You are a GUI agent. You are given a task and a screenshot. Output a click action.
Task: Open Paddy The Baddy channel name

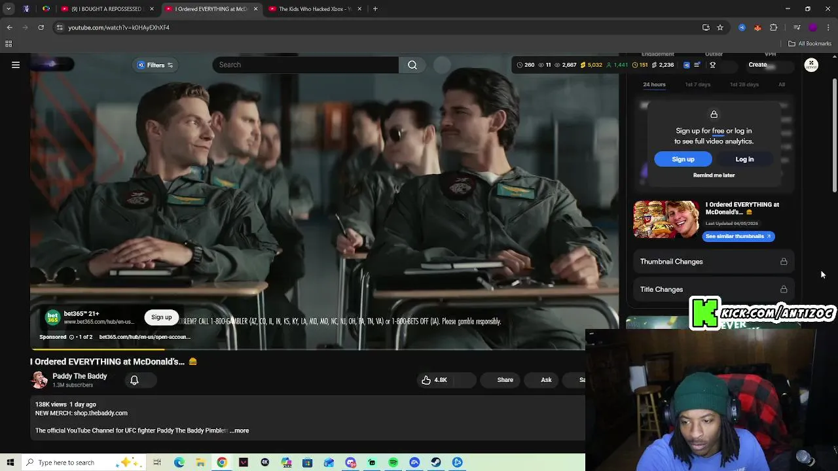click(x=79, y=376)
